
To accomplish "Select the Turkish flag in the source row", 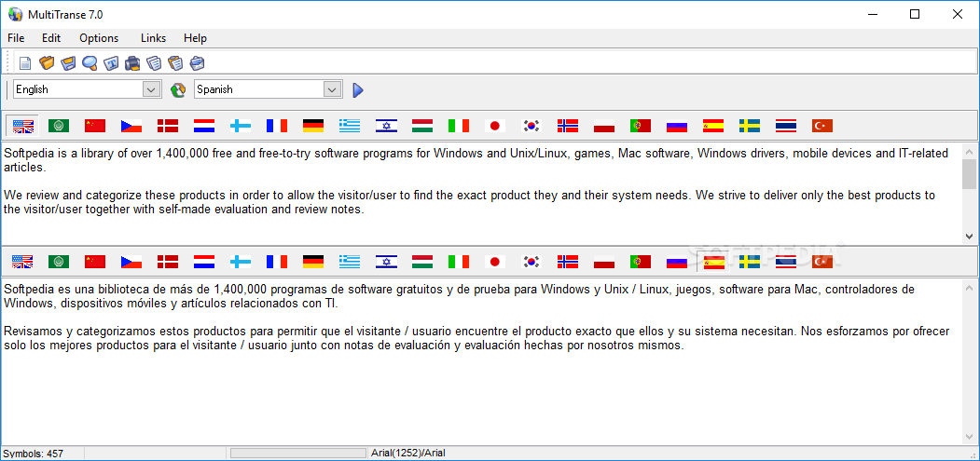I will (x=822, y=126).
